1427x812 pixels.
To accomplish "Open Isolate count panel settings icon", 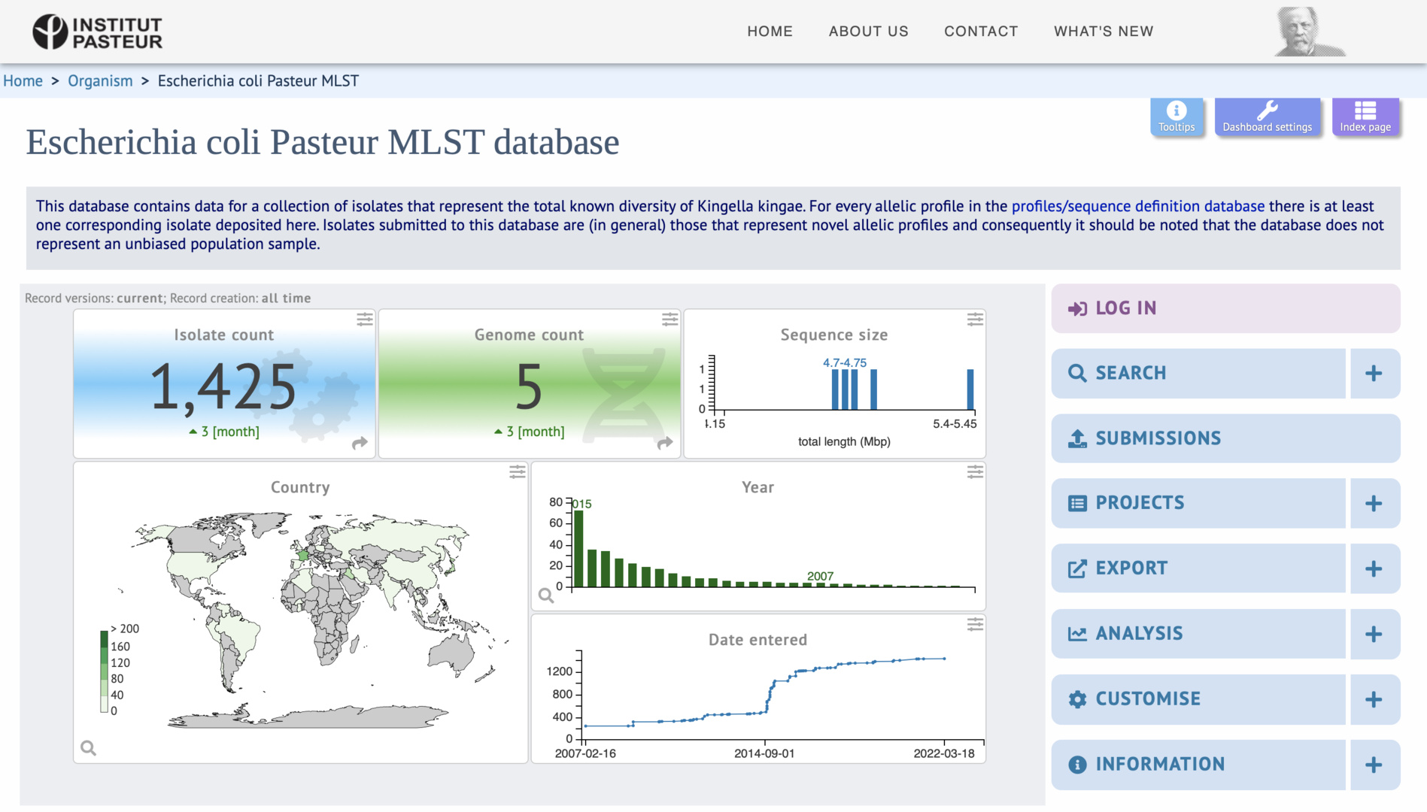I will (365, 320).
